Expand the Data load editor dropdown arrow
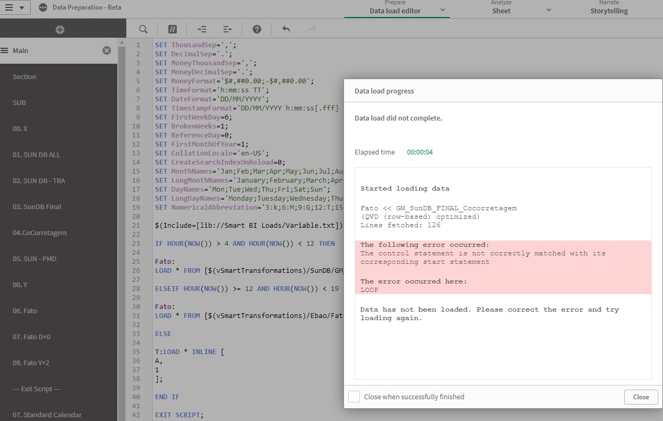The width and height of the screenshot is (663, 421). pyautogui.click(x=443, y=10)
